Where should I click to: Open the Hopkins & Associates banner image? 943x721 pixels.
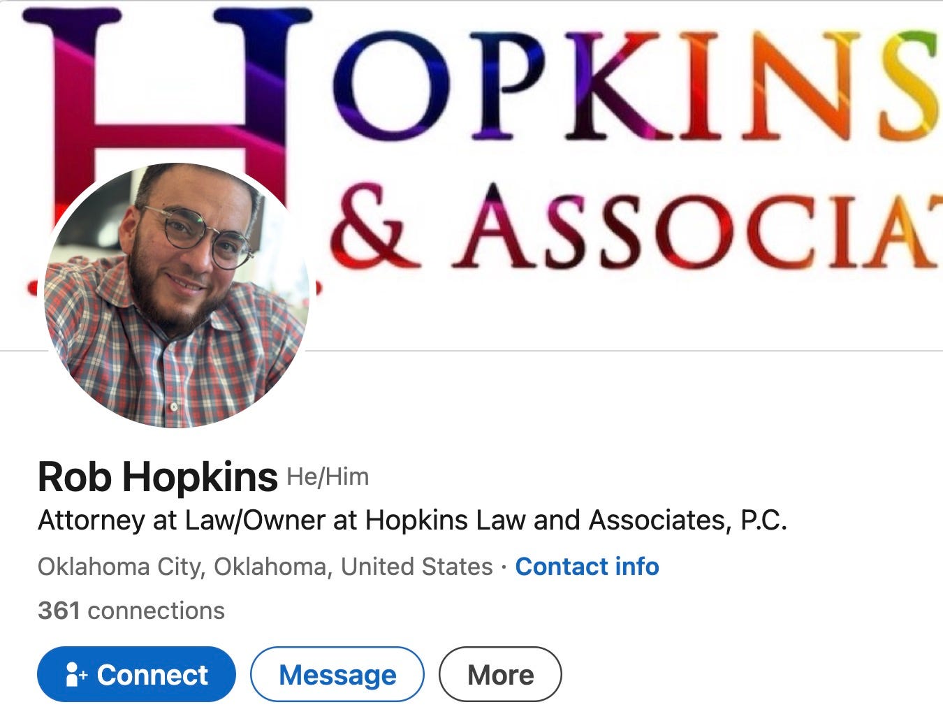tap(471, 175)
